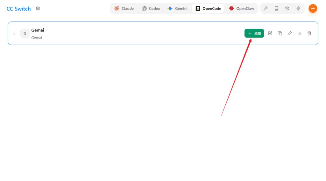Delete the Gemai provider with trash icon
Screen dimensions: 326x181
pyautogui.click(x=309, y=33)
